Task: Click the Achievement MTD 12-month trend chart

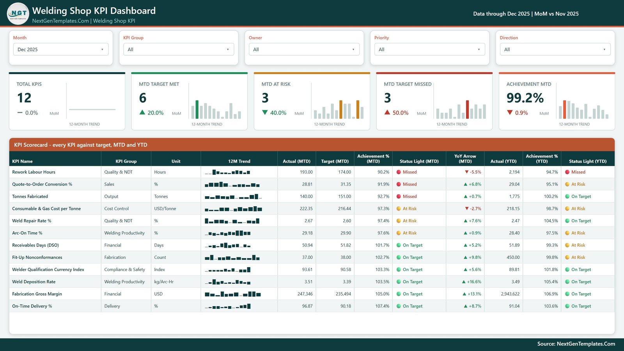Action: pos(583,109)
